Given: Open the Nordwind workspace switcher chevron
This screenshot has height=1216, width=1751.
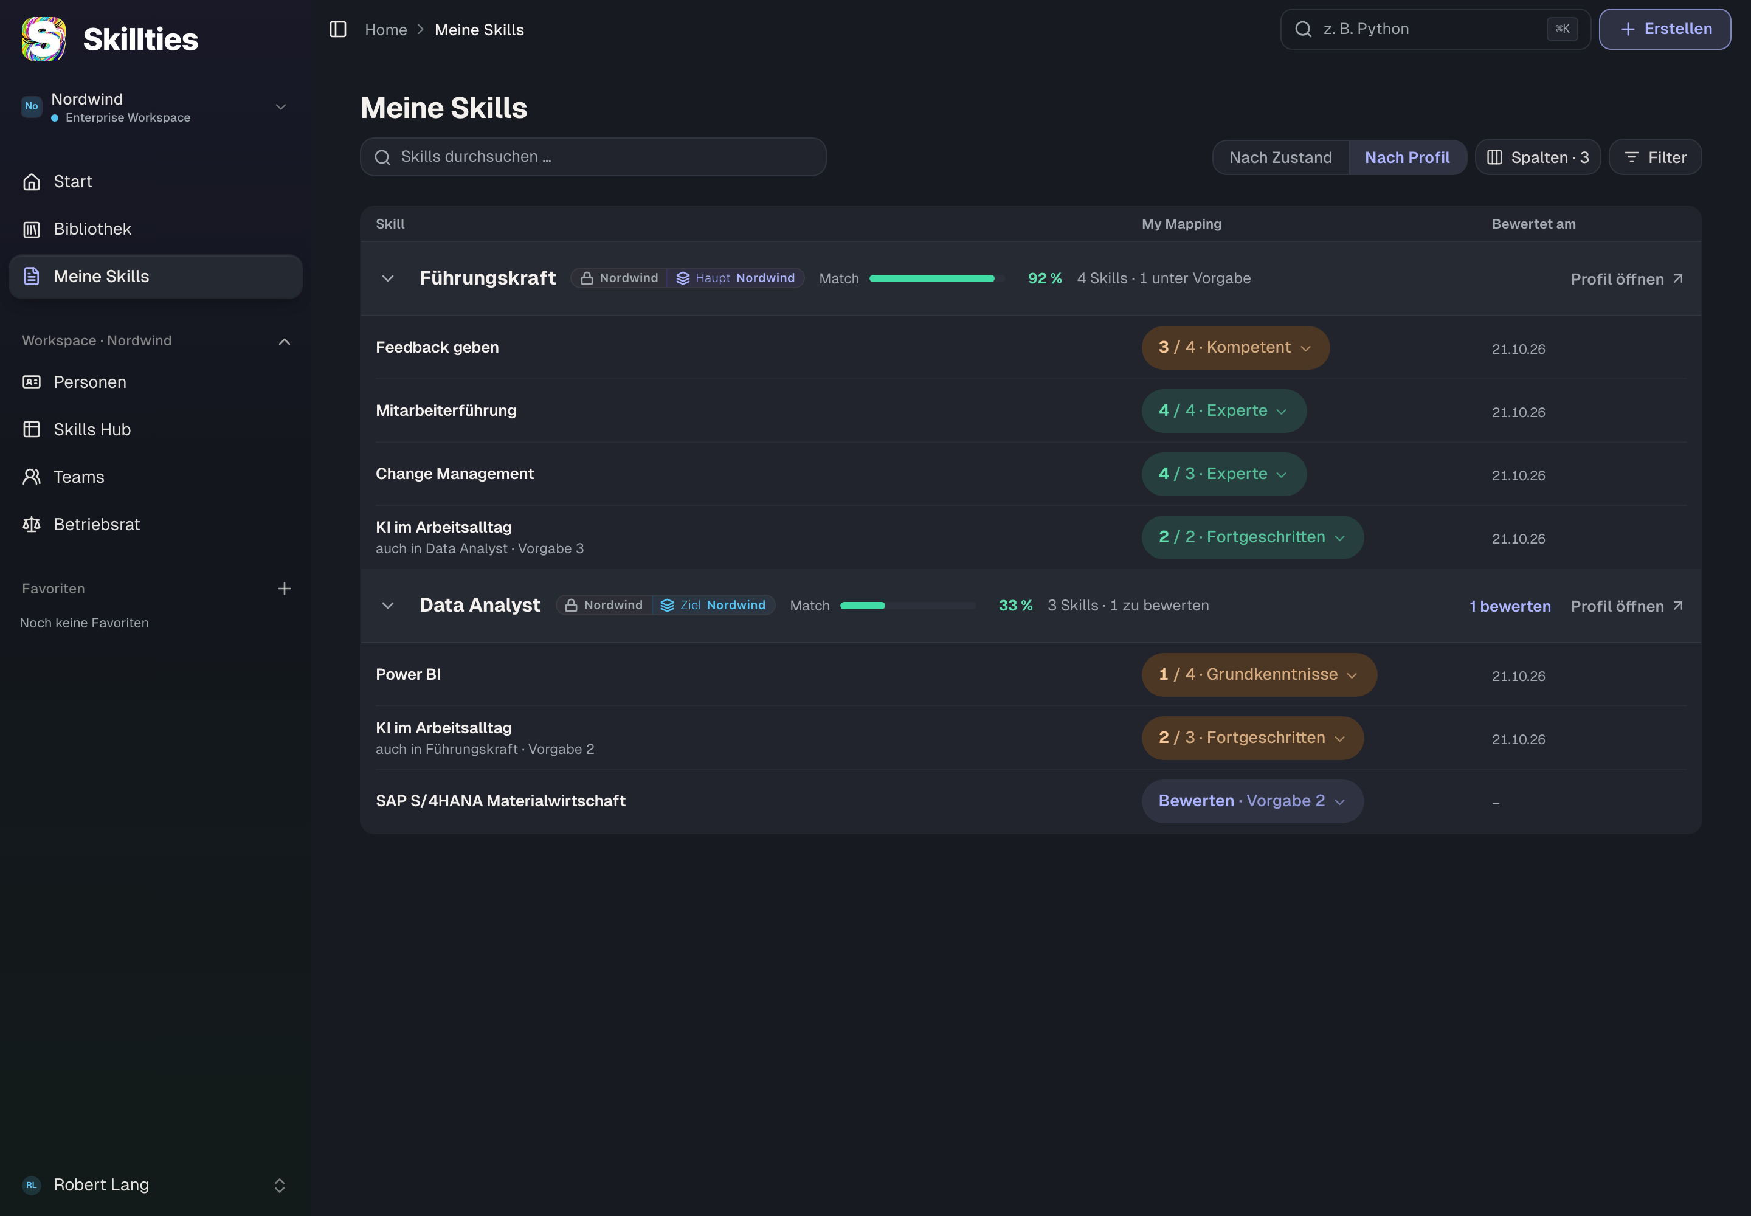Looking at the screenshot, I should 281,106.
